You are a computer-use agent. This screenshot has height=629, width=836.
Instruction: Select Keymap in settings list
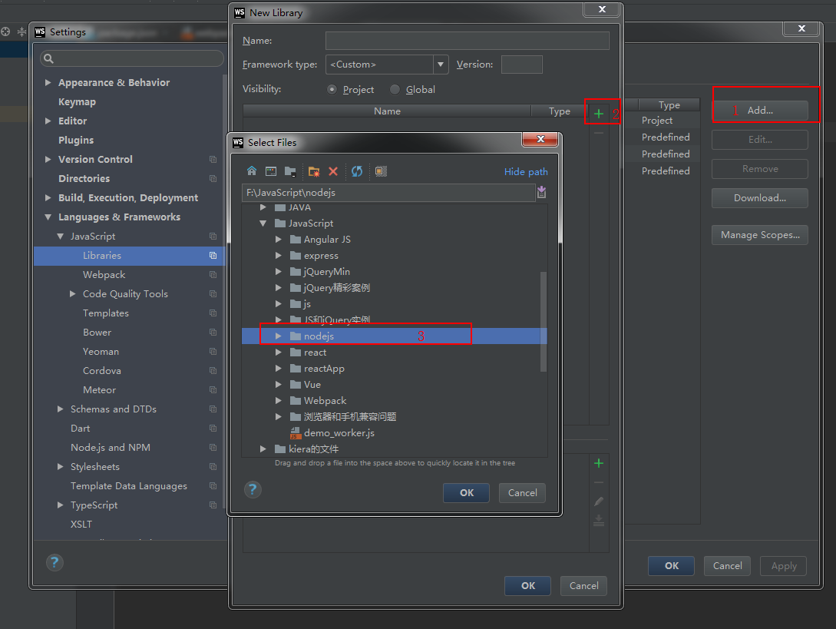click(x=77, y=102)
